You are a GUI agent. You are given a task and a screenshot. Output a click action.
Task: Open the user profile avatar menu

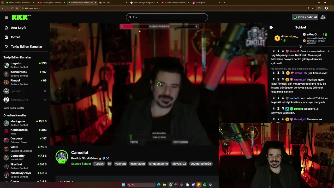click(x=323, y=17)
